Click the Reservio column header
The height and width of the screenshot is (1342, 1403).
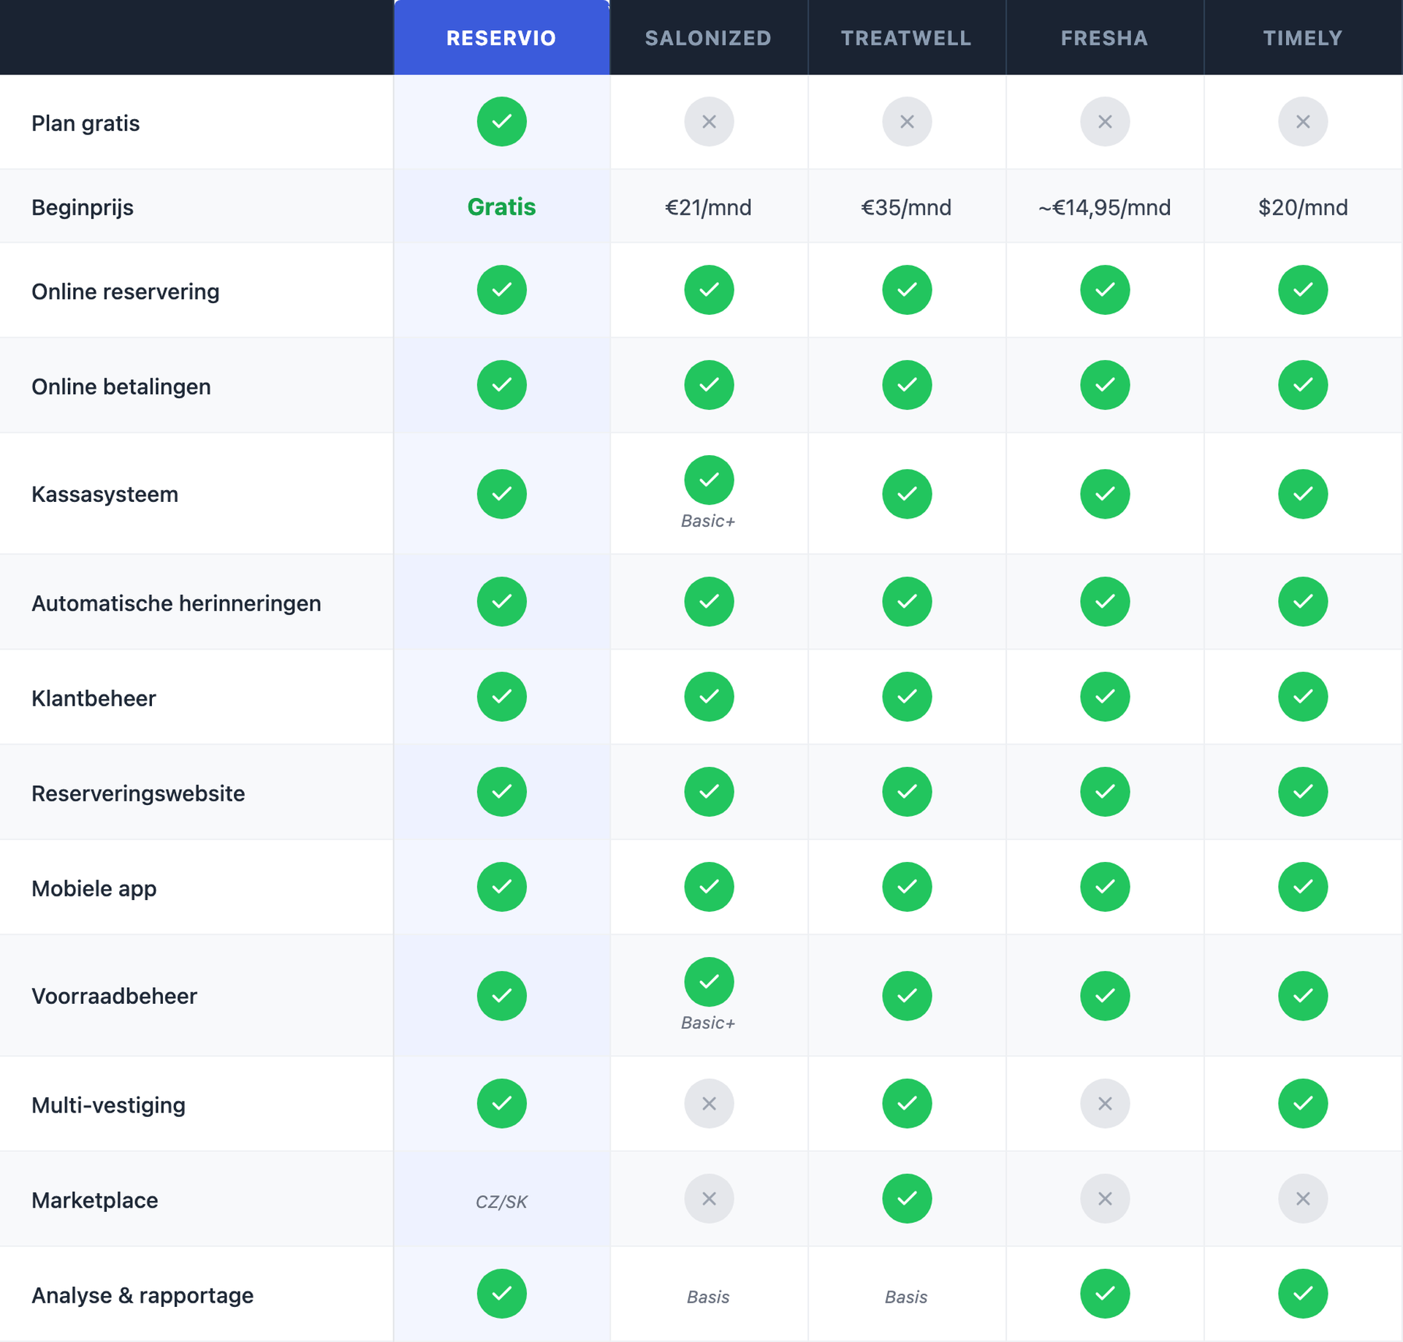coord(501,38)
